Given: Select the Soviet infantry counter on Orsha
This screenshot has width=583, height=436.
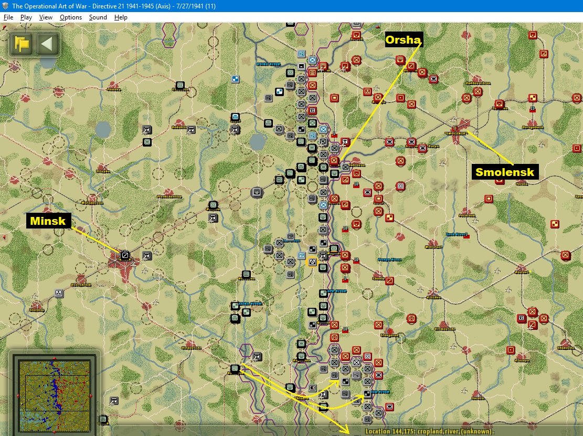Looking at the screenshot, I should [x=334, y=160].
